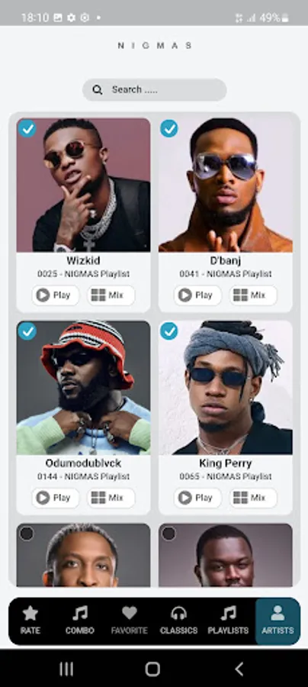This screenshot has width=308, height=687.
Task: Switch to the Playlists tab
Action: point(228,621)
